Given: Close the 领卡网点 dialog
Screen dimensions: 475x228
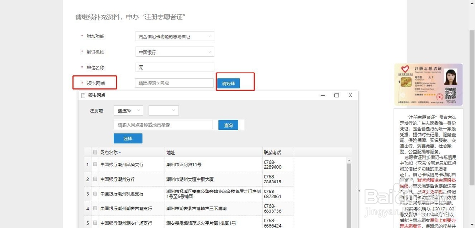Looking at the screenshot, I should tap(351, 95).
